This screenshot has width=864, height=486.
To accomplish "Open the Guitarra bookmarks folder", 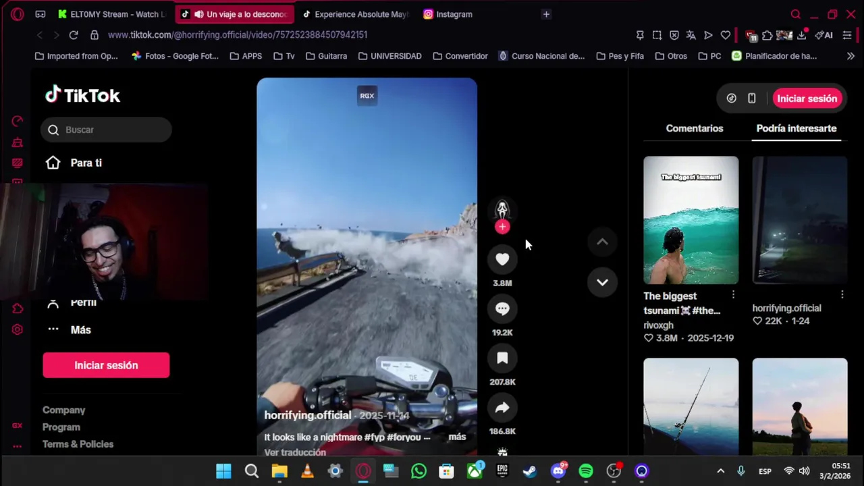I will tap(326, 56).
